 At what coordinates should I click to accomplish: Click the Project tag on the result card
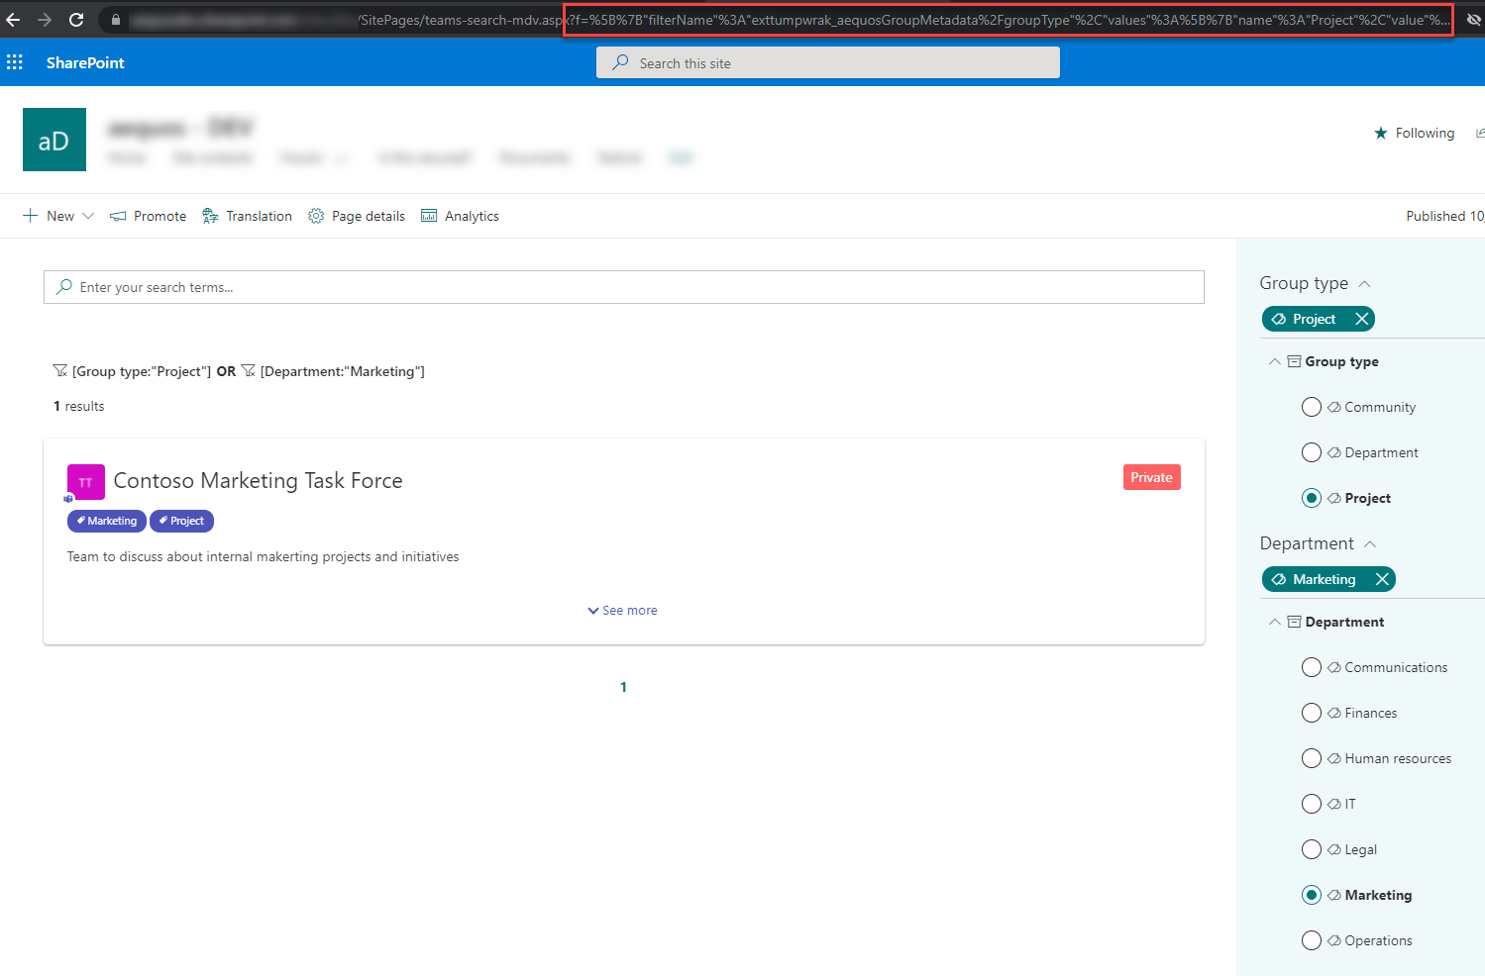coord(181,521)
